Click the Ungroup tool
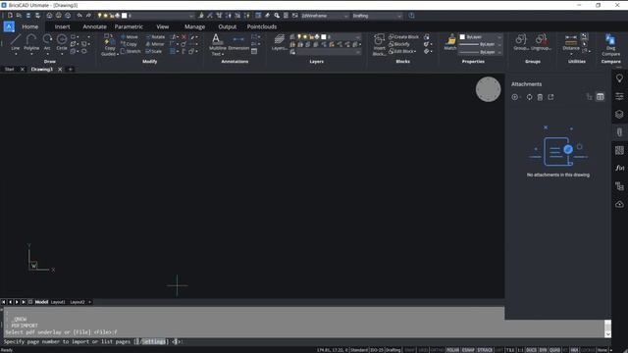 tap(541, 42)
